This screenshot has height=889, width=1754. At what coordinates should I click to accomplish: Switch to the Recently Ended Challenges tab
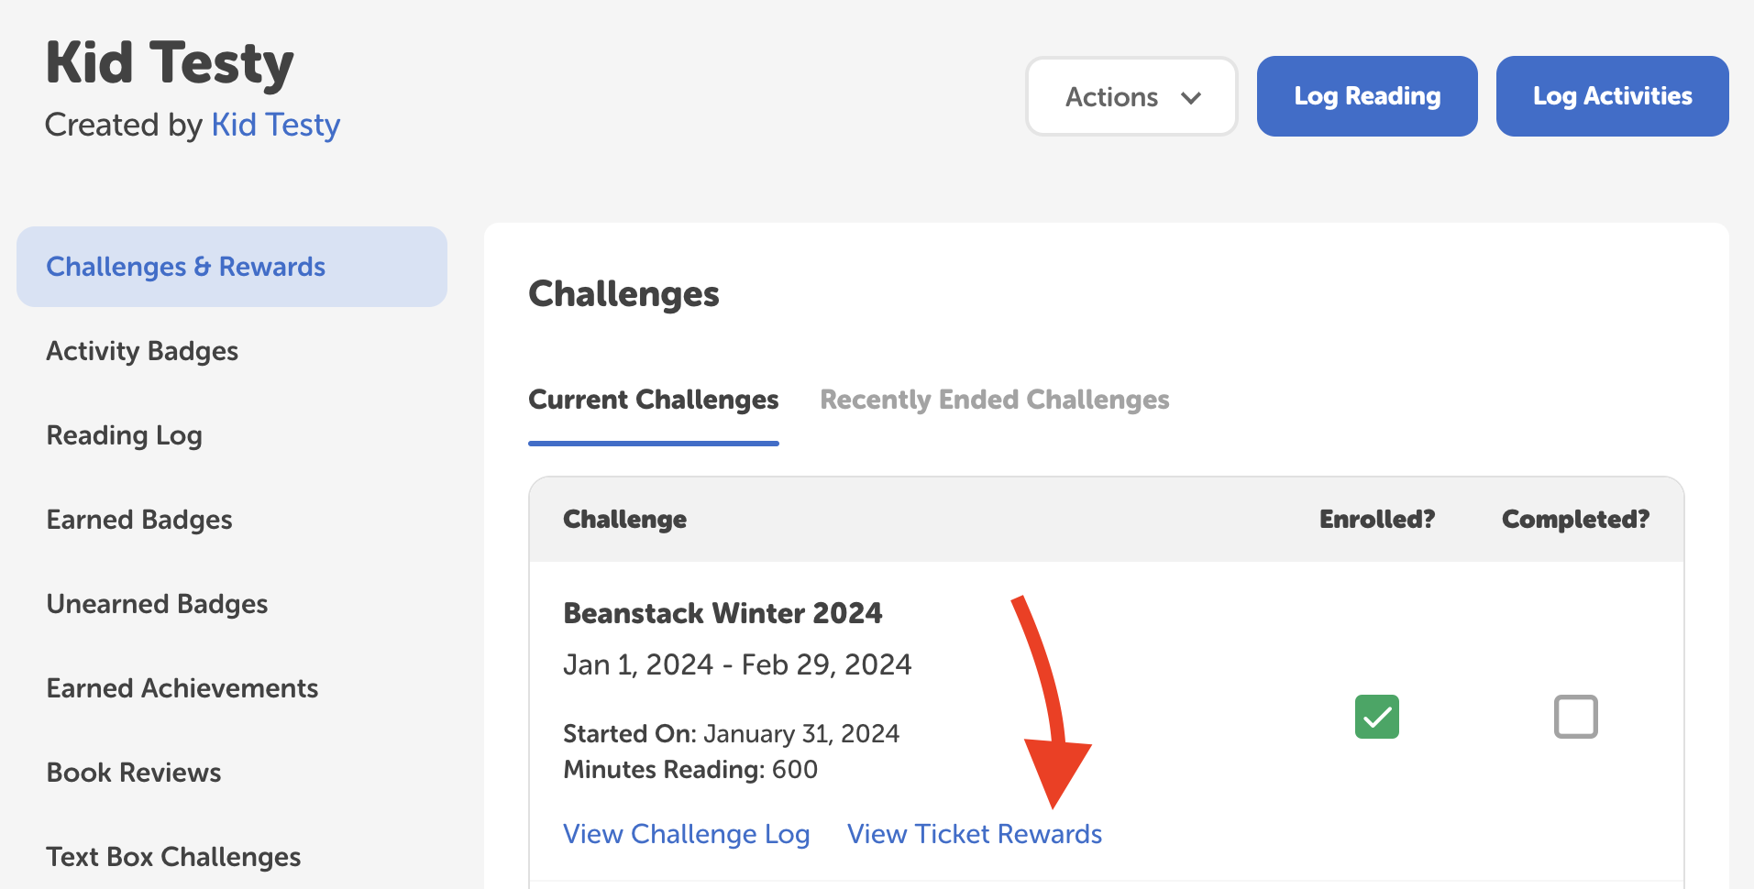coord(994,400)
